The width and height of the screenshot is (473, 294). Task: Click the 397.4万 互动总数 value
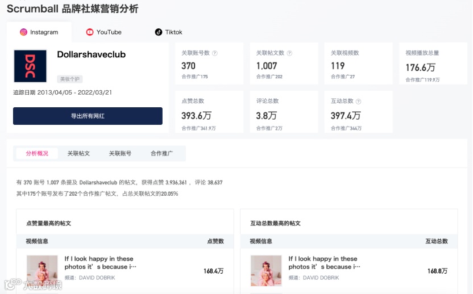[346, 116]
